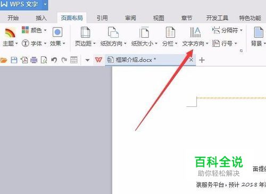This screenshot has width=266, height=194.
Task: Go to the 审阅 tab
Action: point(130,18)
